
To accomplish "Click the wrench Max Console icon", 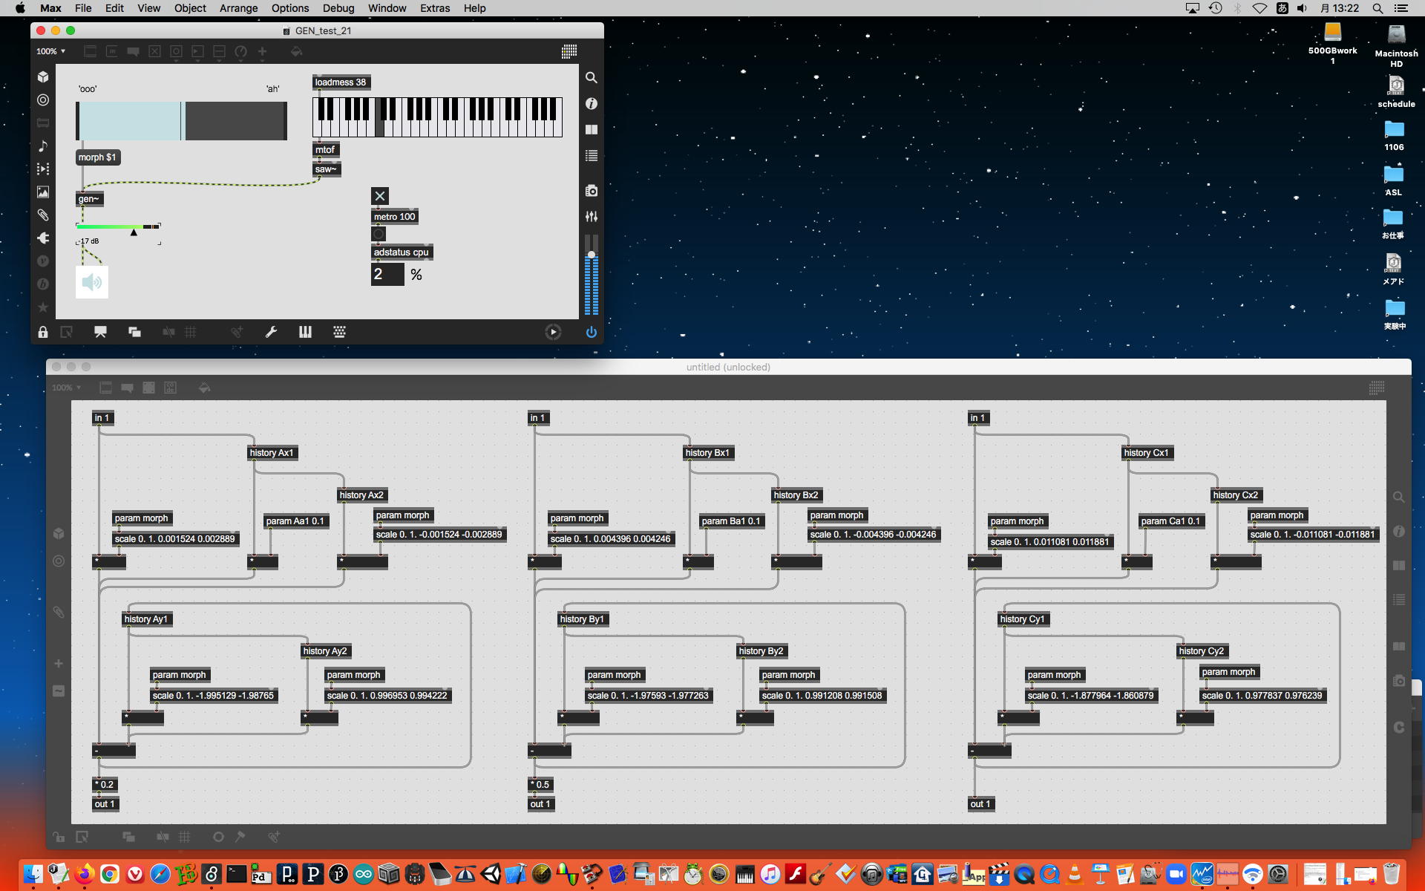I will (x=271, y=332).
